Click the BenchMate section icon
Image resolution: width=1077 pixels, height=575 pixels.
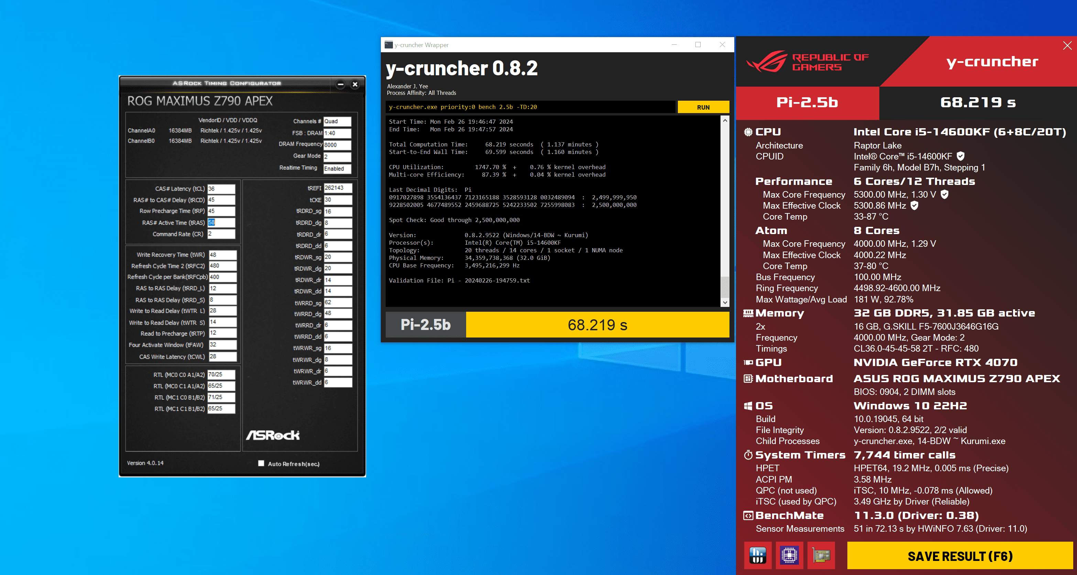[x=748, y=516]
